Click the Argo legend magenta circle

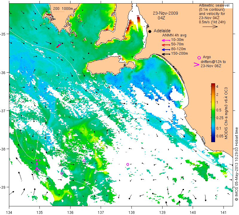199,58
